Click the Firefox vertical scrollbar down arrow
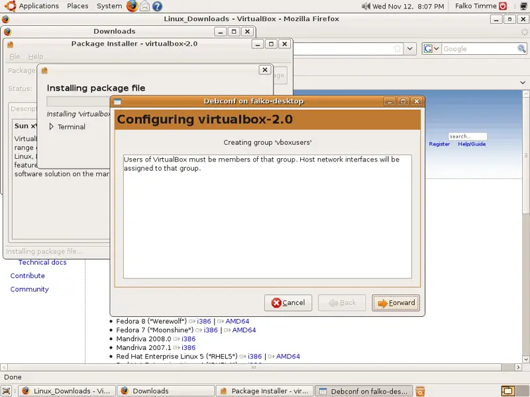Image resolution: width=530 pixels, height=397 pixels. tap(526, 359)
